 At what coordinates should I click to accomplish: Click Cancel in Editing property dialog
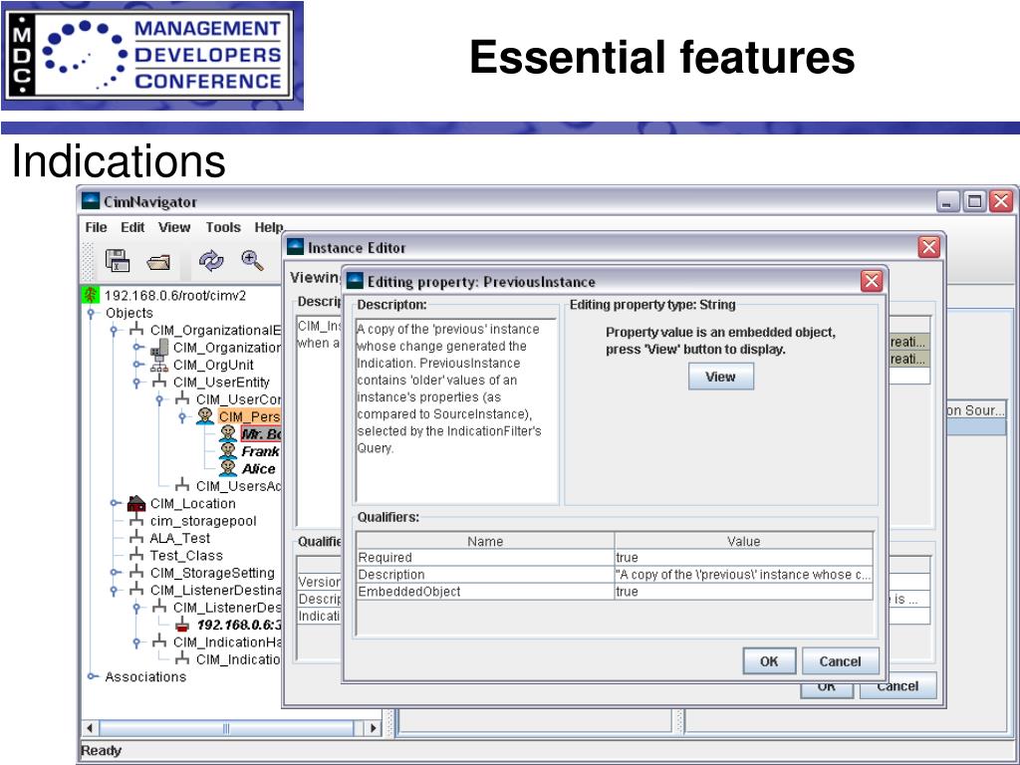tap(840, 661)
